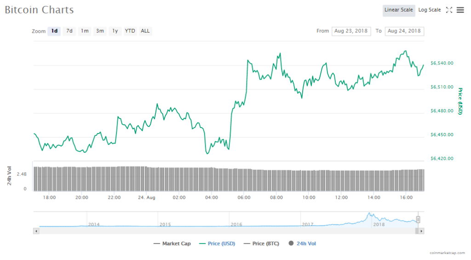The height and width of the screenshot is (260, 471).
Task: Click the From date field
Action: tap(351, 31)
